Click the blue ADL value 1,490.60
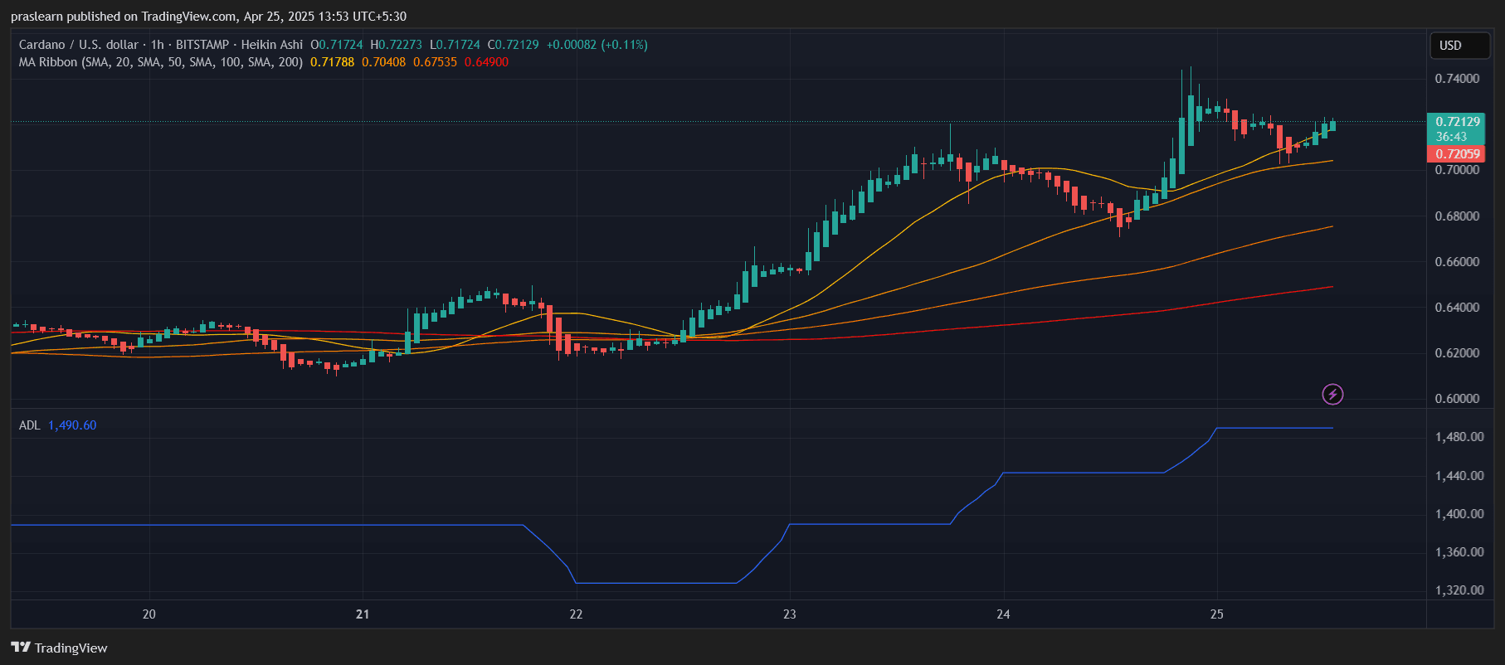 tap(72, 425)
